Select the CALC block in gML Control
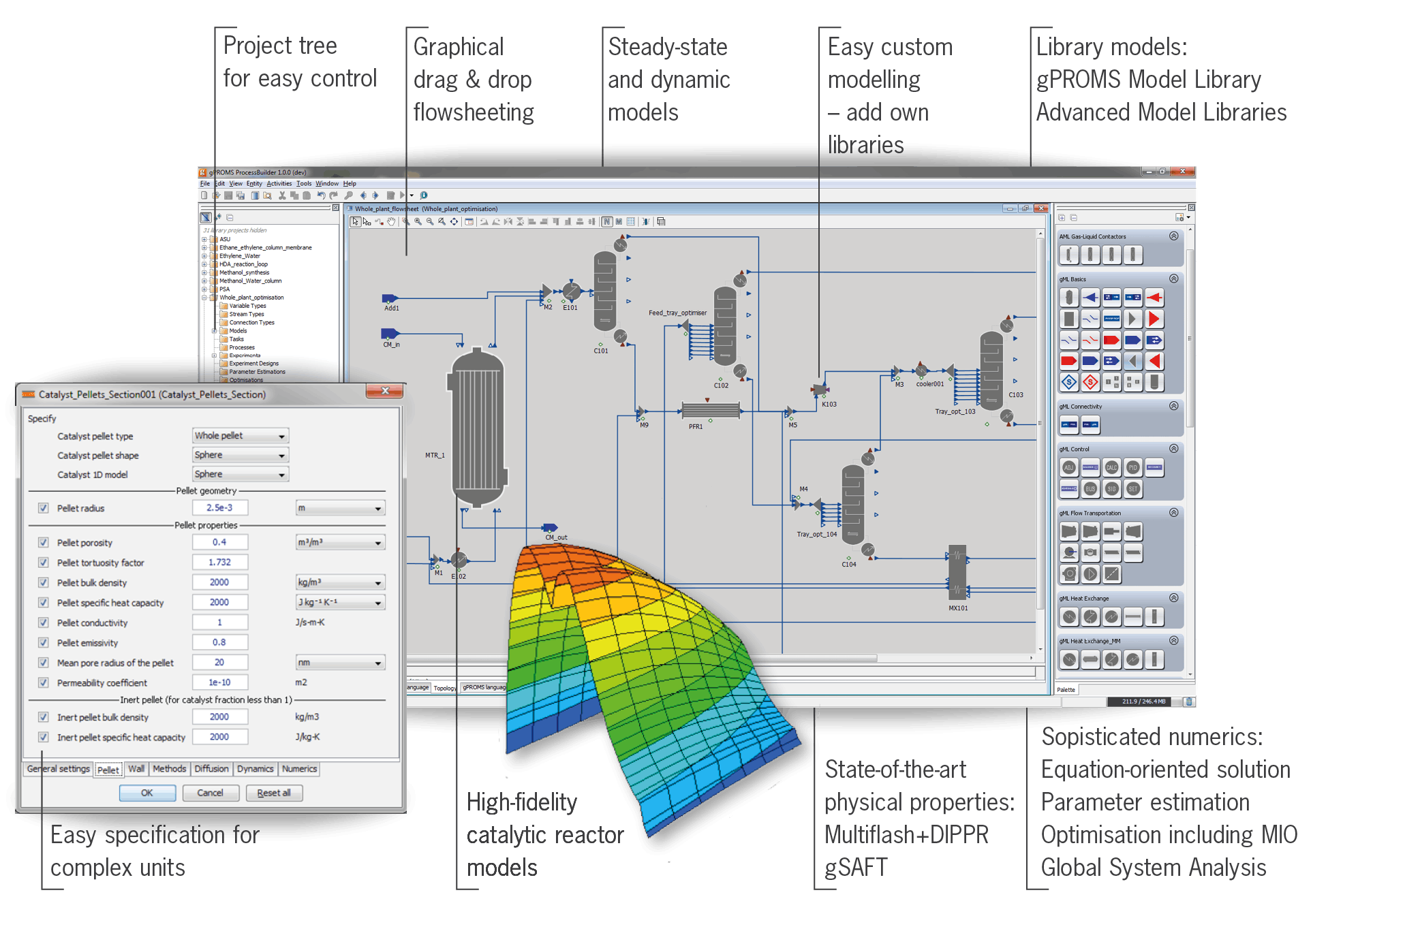This screenshot has height=946, width=1420. (x=1111, y=467)
